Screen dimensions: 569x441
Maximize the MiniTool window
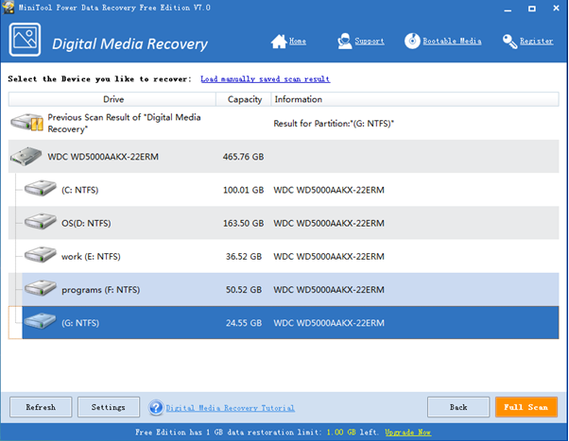[531, 8]
